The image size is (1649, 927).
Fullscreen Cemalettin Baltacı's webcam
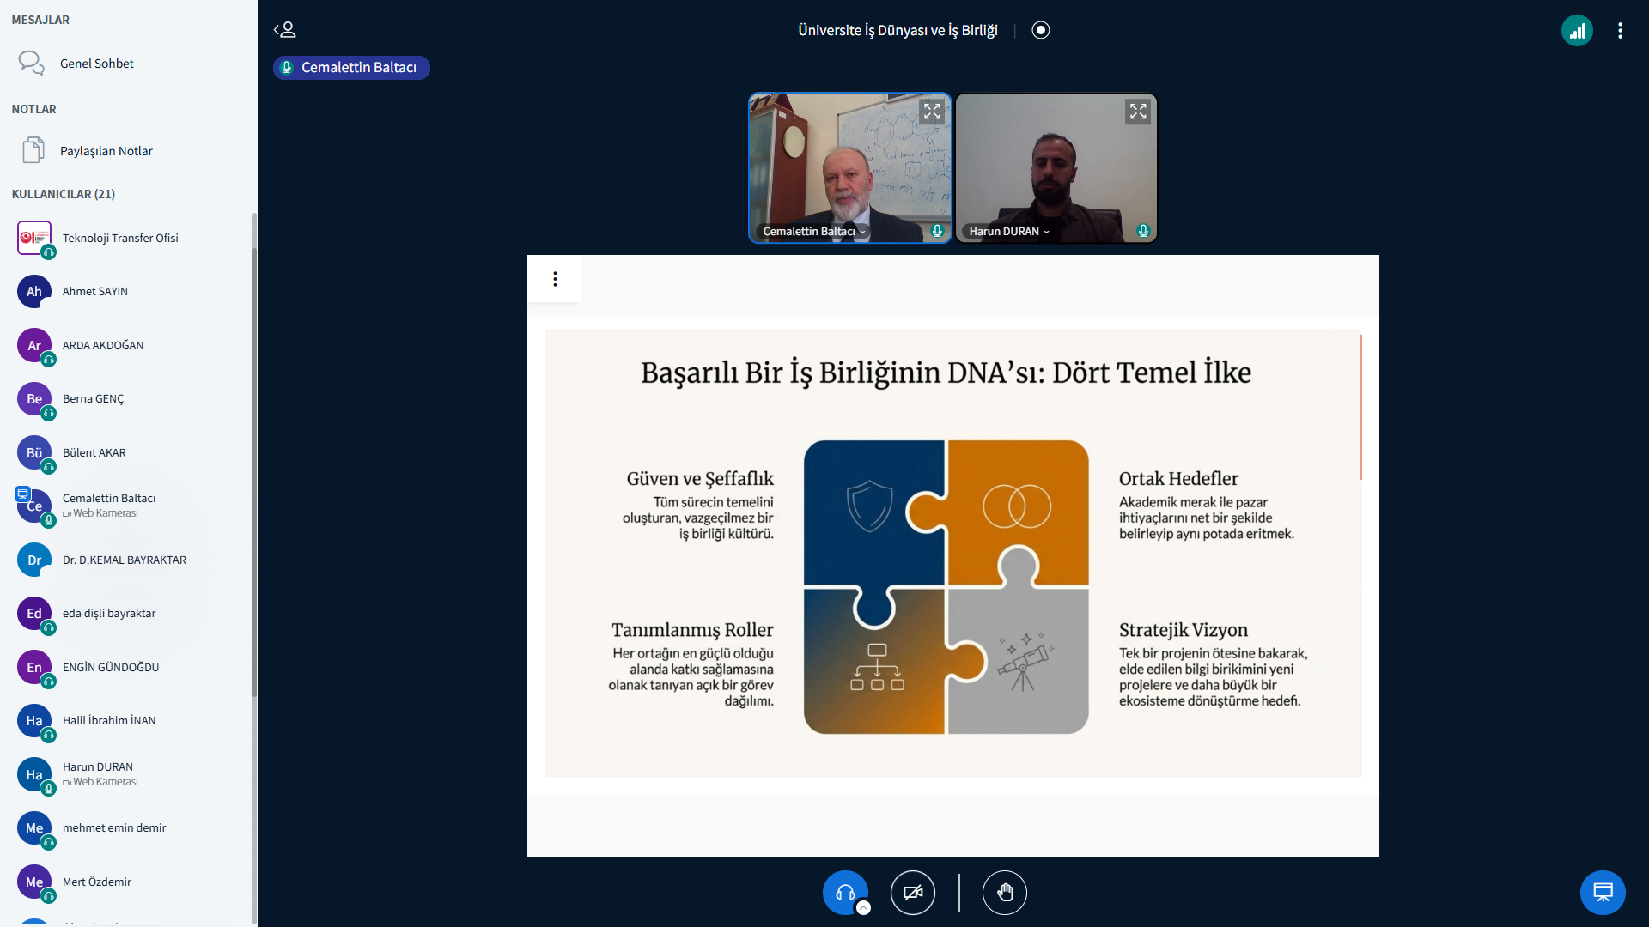(932, 112)
